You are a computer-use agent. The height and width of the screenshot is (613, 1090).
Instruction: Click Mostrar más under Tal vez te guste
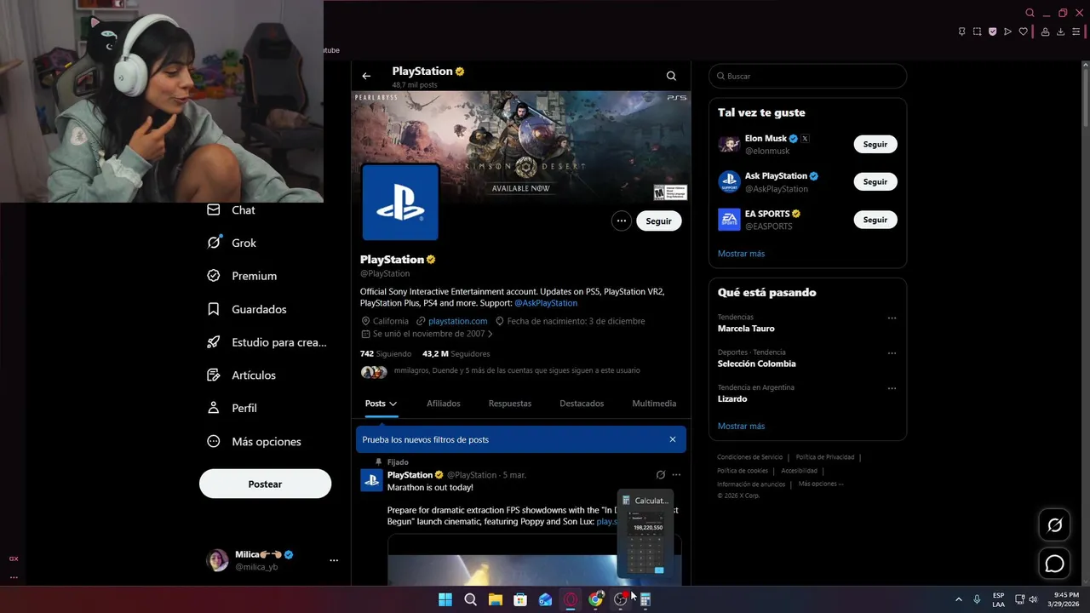click(x=741, y=254)
